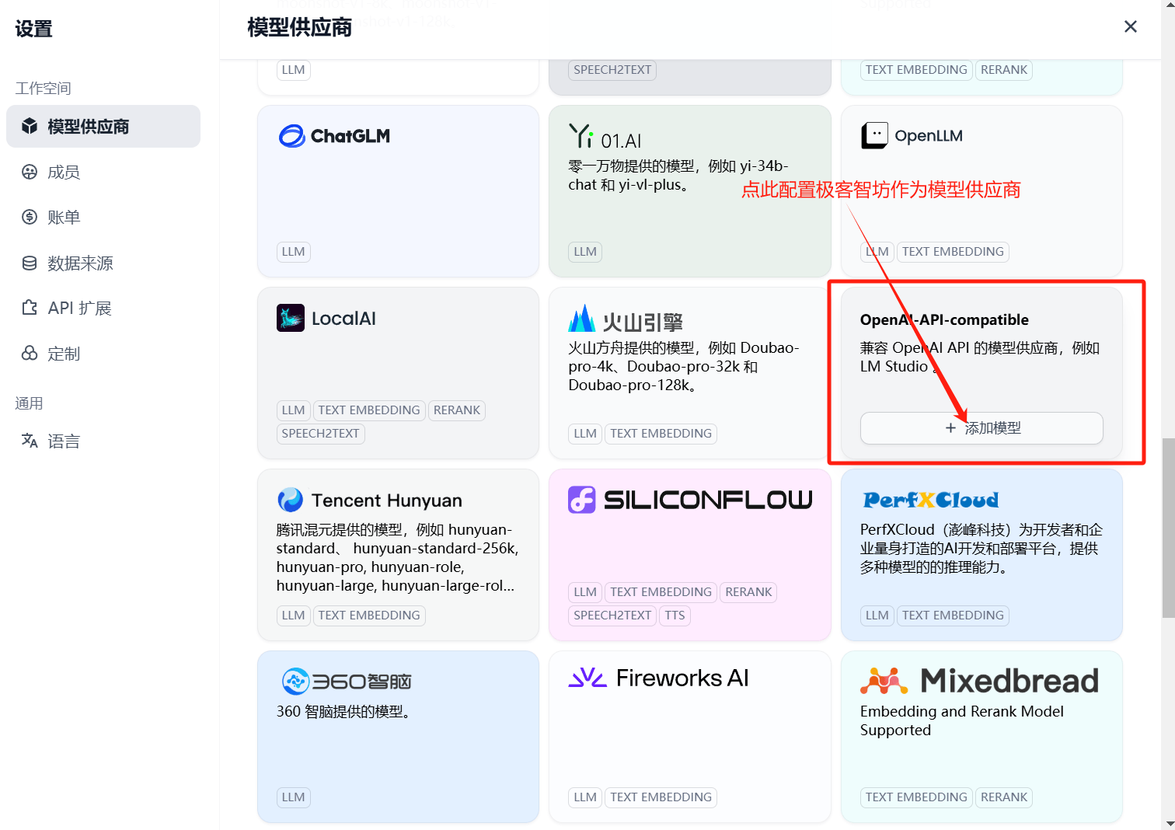Click the members icon beside 成员

(30, 172)
